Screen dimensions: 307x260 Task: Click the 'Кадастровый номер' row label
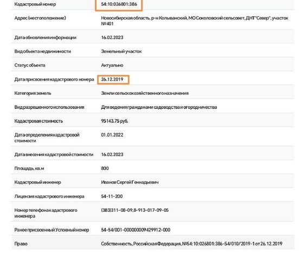pos(35,4)
